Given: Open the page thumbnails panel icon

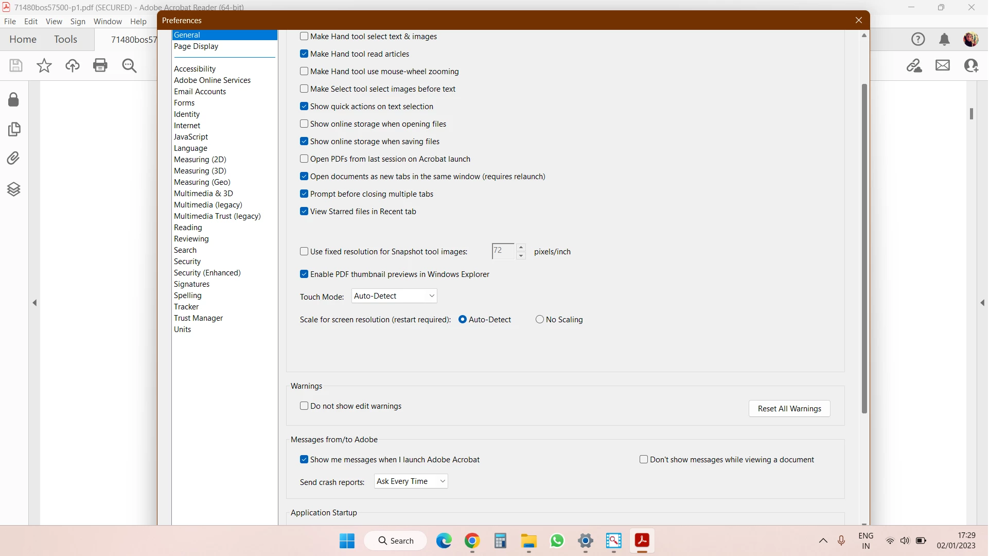Looking at the screenshot, I should click(14, 129).
